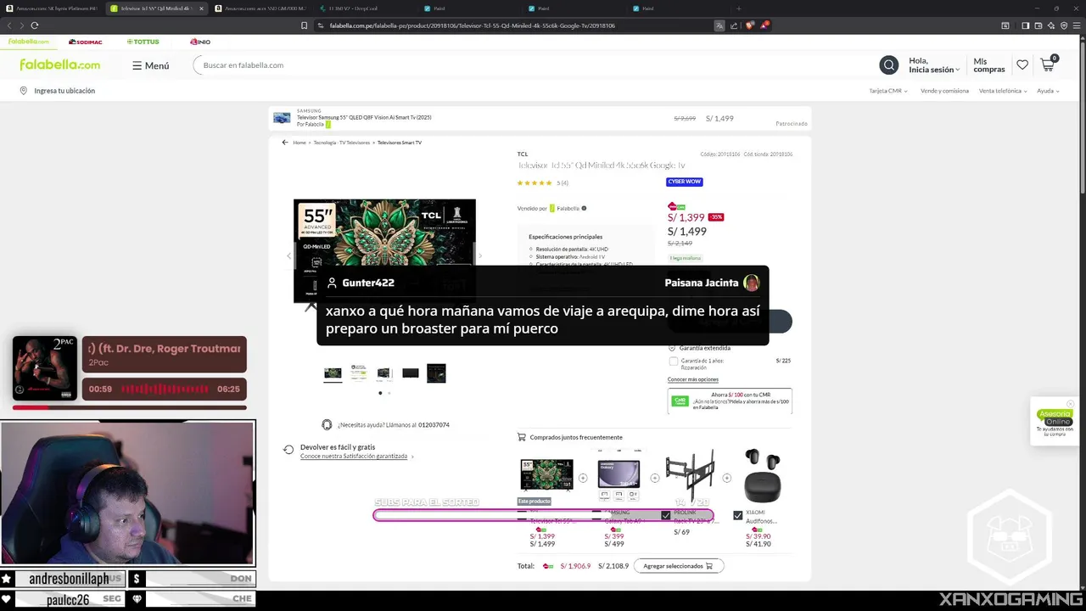The height and width of the screenshot is (611, 1086).
Task: Select the third product thumbnail
Action: (384, 373)
